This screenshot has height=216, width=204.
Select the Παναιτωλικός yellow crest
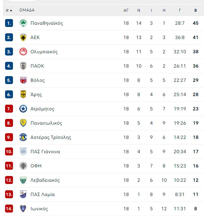coord(23,123)
